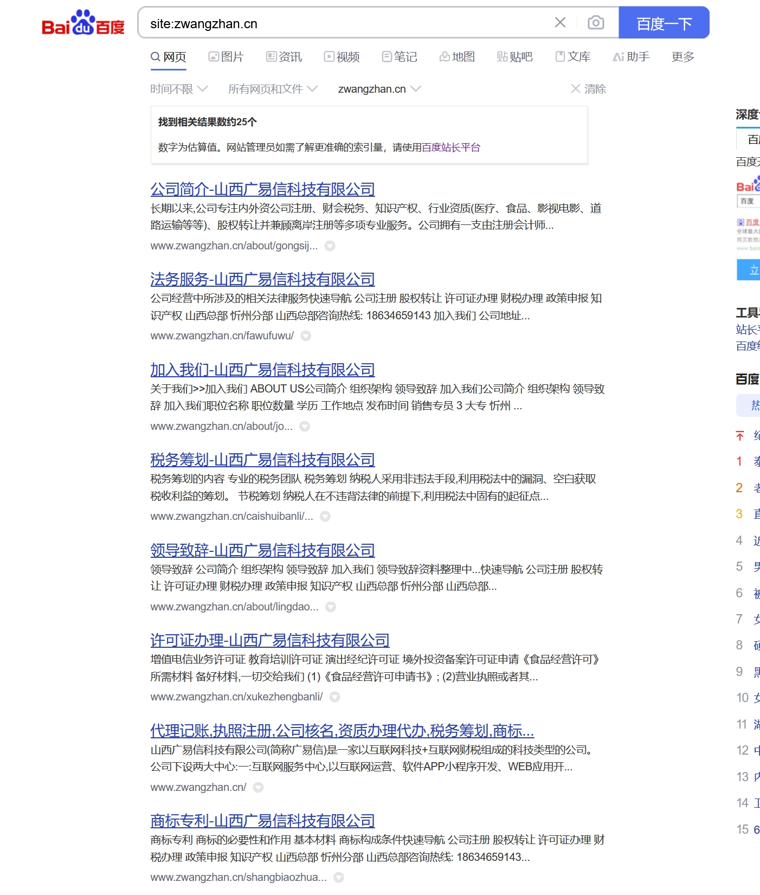This screenshot has height=895, width=760.
Task: Open result 加入我们-山西广易信科技有限公司
Action: click(263, 370)
